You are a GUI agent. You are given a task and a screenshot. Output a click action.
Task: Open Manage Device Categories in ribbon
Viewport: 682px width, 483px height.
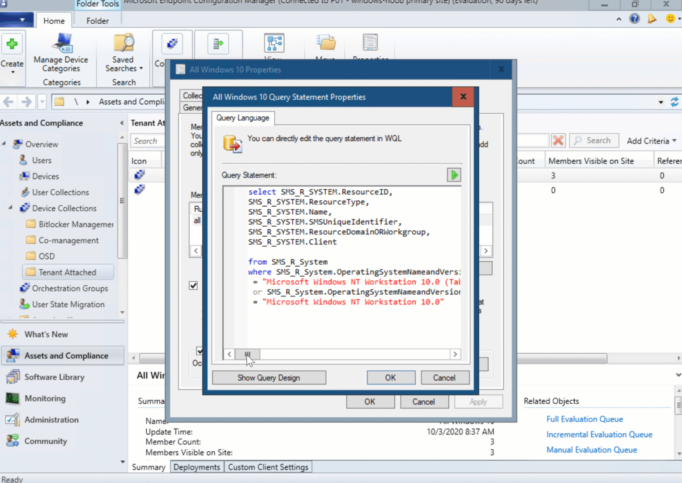click(x=61, y=53)
